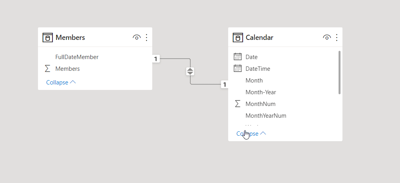Open more options menu for Calendar table

coord(337,38)
